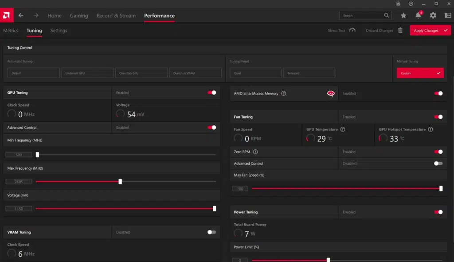Select the Balanced tuning preset
The width and height of the screenshot is (454, 262).
pos(309,73)
